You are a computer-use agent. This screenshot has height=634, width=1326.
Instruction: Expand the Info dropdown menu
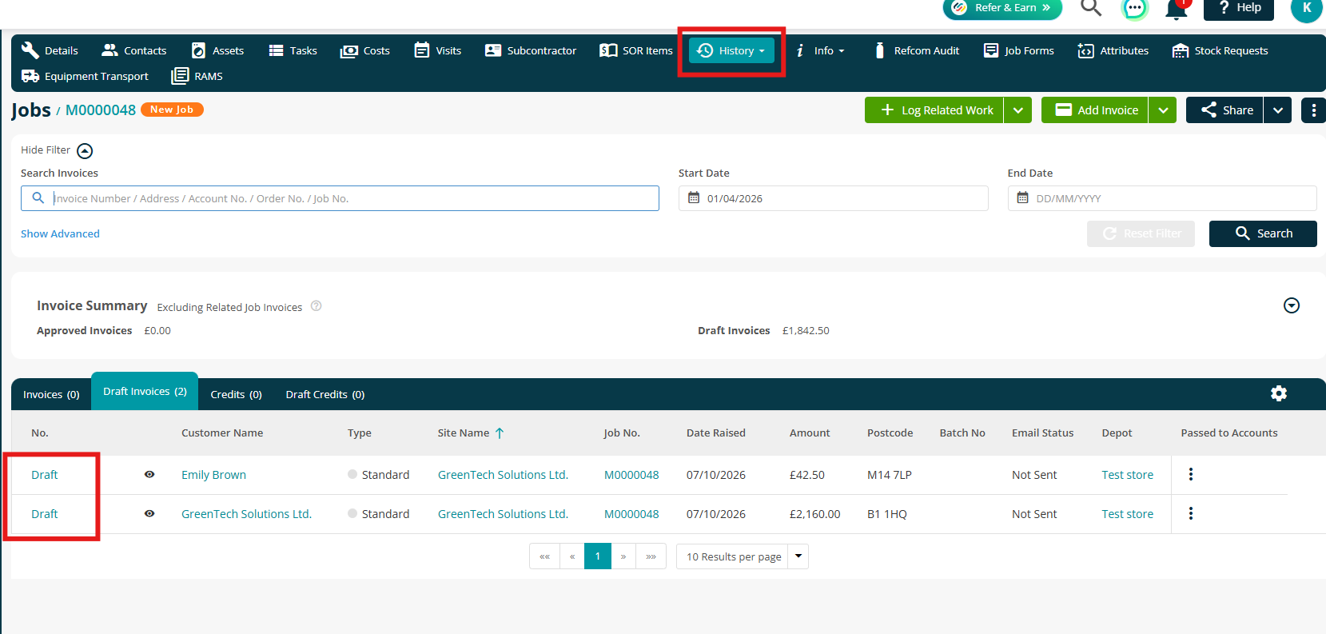click(821, 50)
